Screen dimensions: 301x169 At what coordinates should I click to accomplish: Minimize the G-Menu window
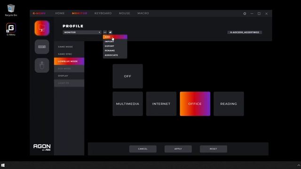point(252,14)
